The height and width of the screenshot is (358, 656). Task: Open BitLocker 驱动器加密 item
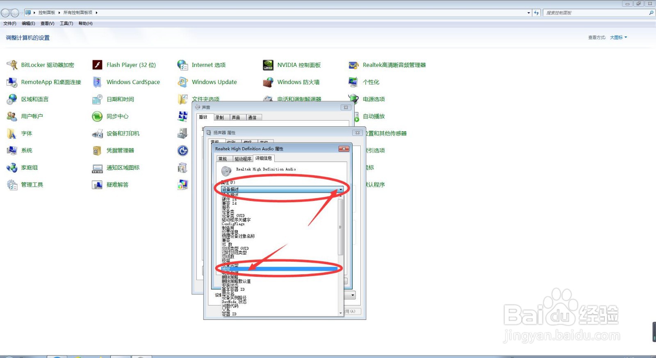coord(40,65)
